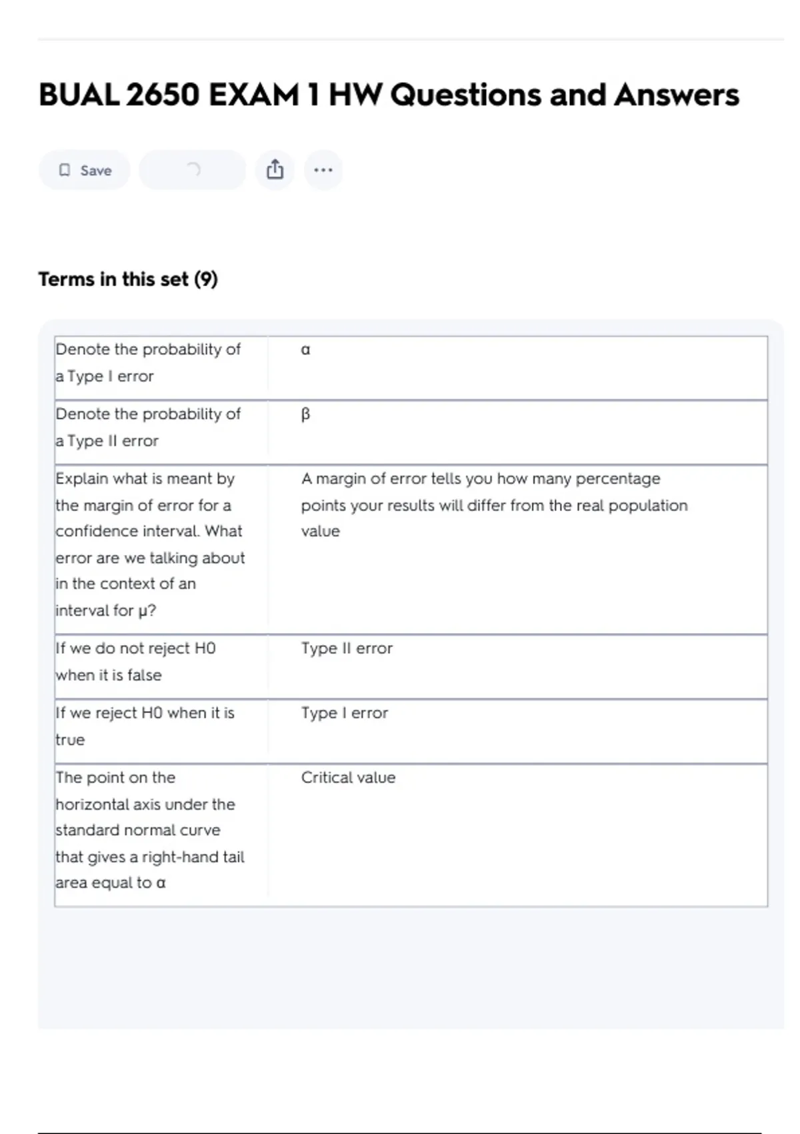Click the α definition in the first row
The width and height of the screenshot is (800, 1134).
(x=305, y=350)
